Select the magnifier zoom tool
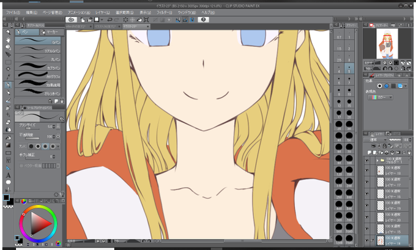416x250 pixels. 8,32
